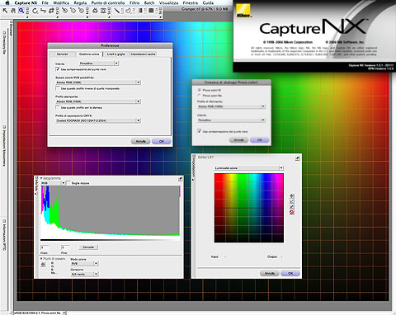This screenshot has height=315, width=396.
Task: Open the Intento dropdown in Preferenze
Action: pyautogui.click(x=99, y=63)
